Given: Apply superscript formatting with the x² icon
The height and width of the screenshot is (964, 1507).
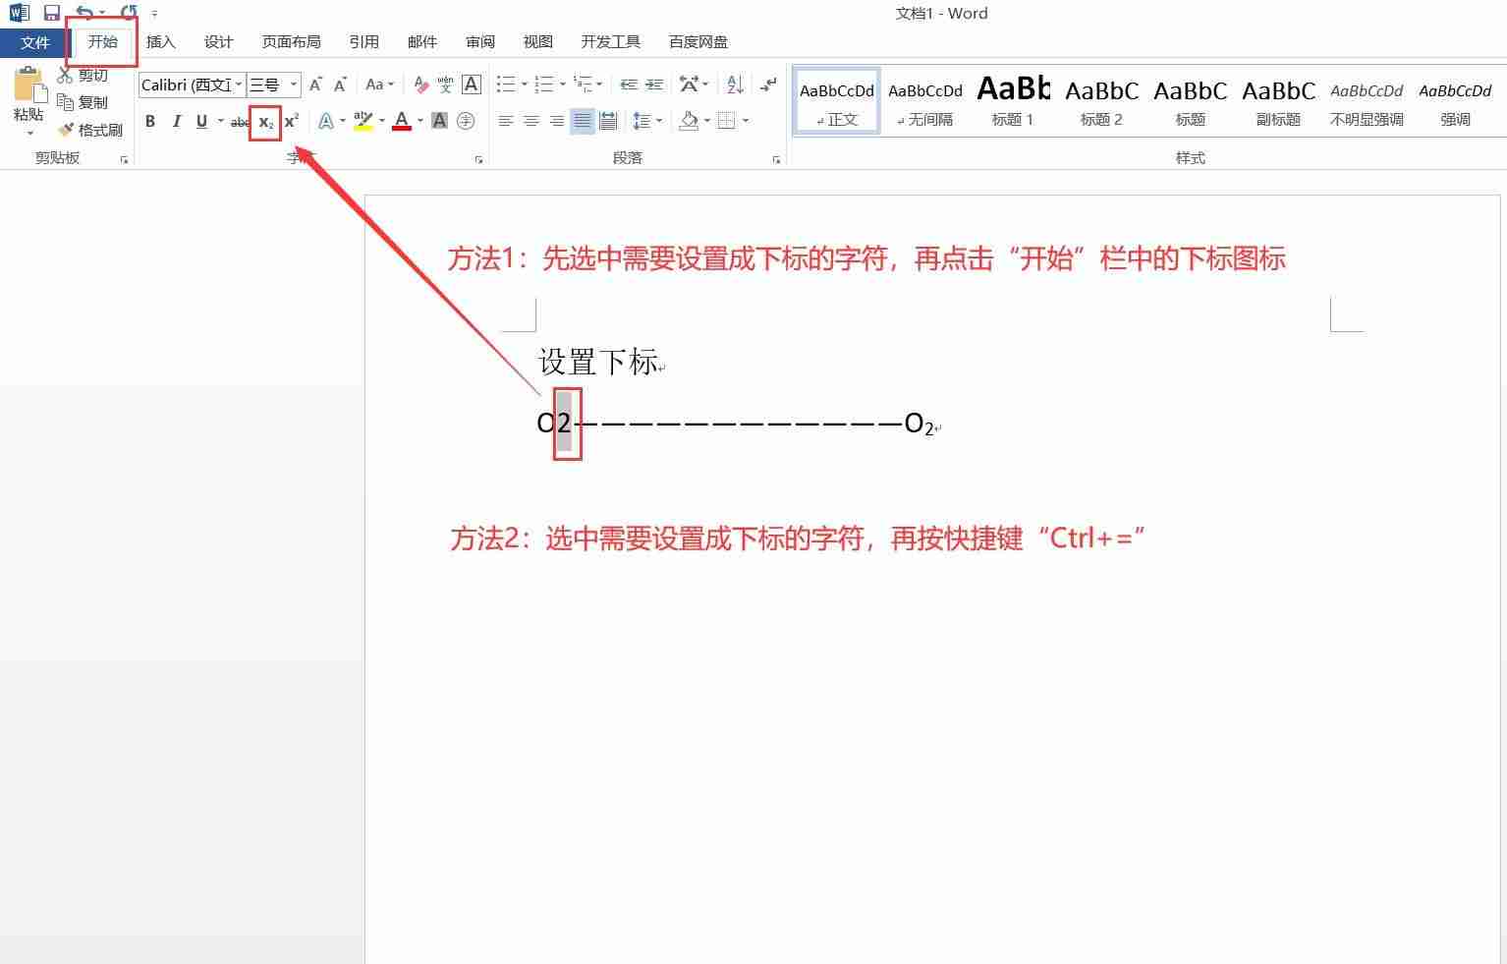Looking at the screenshot, I should coord(290,121).
